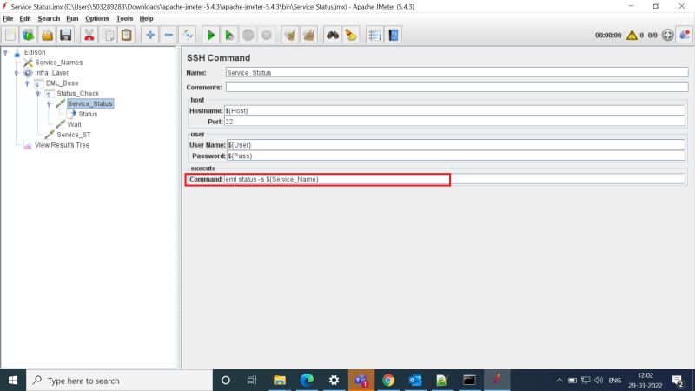Click the rightmost toolbar plugin icon
Image resolution: width=695 pixels, height=391 pixels.
(x=685, y=35)
